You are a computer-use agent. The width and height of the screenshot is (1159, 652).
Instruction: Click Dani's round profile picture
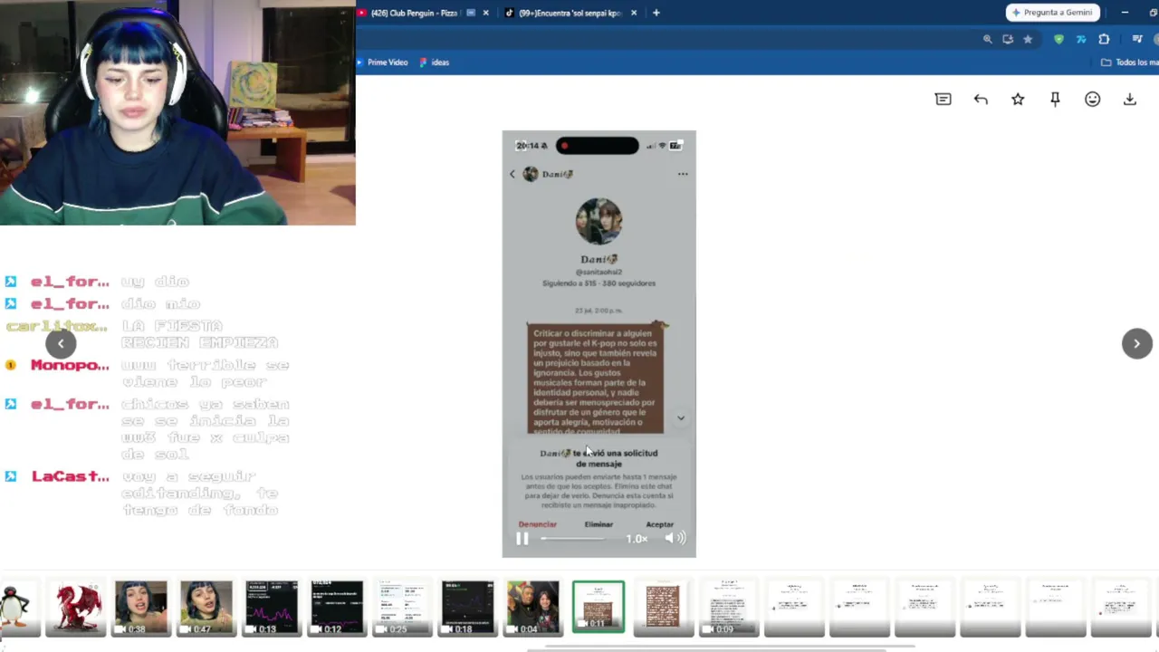599,222
